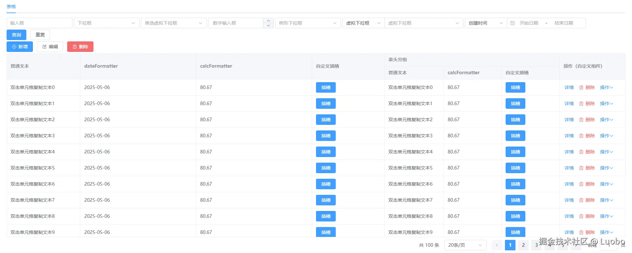The image size is (632, 253).
Task: Expand 操作 menu for row 文本4
Action: pos(607,152)
